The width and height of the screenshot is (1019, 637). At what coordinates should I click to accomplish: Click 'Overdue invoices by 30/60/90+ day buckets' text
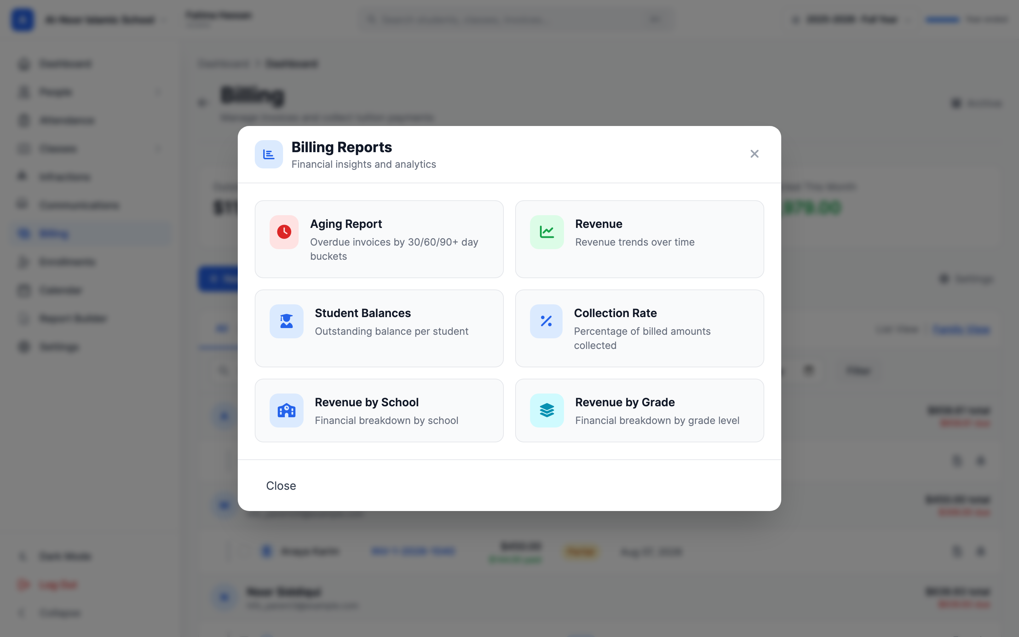394,249
